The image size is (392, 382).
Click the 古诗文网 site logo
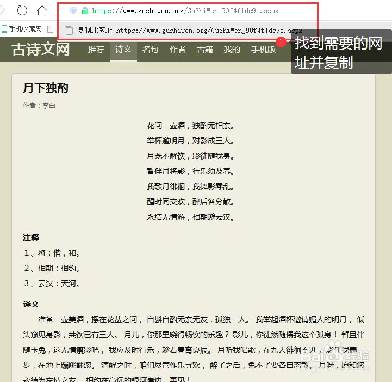point(41,50)
